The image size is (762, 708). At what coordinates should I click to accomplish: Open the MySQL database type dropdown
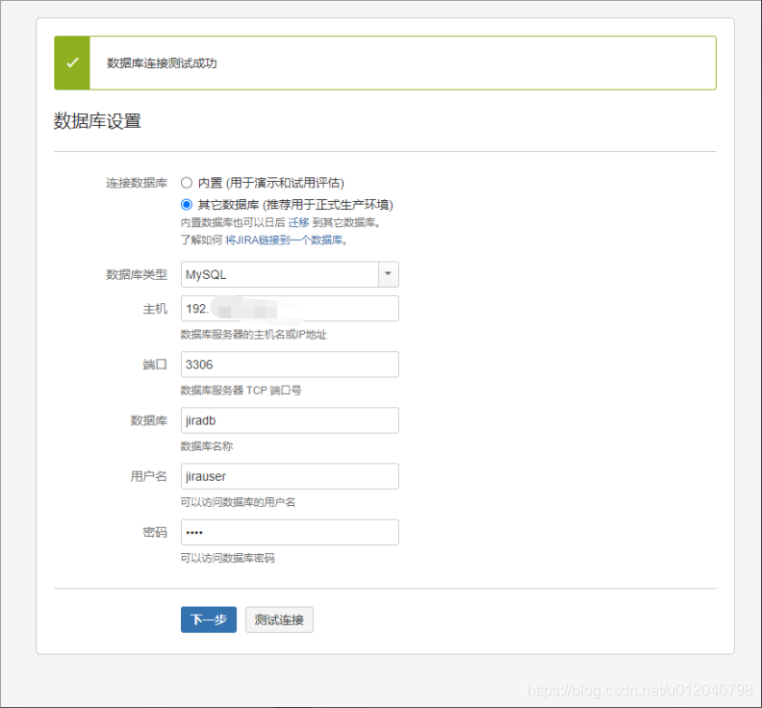[290, 274]
